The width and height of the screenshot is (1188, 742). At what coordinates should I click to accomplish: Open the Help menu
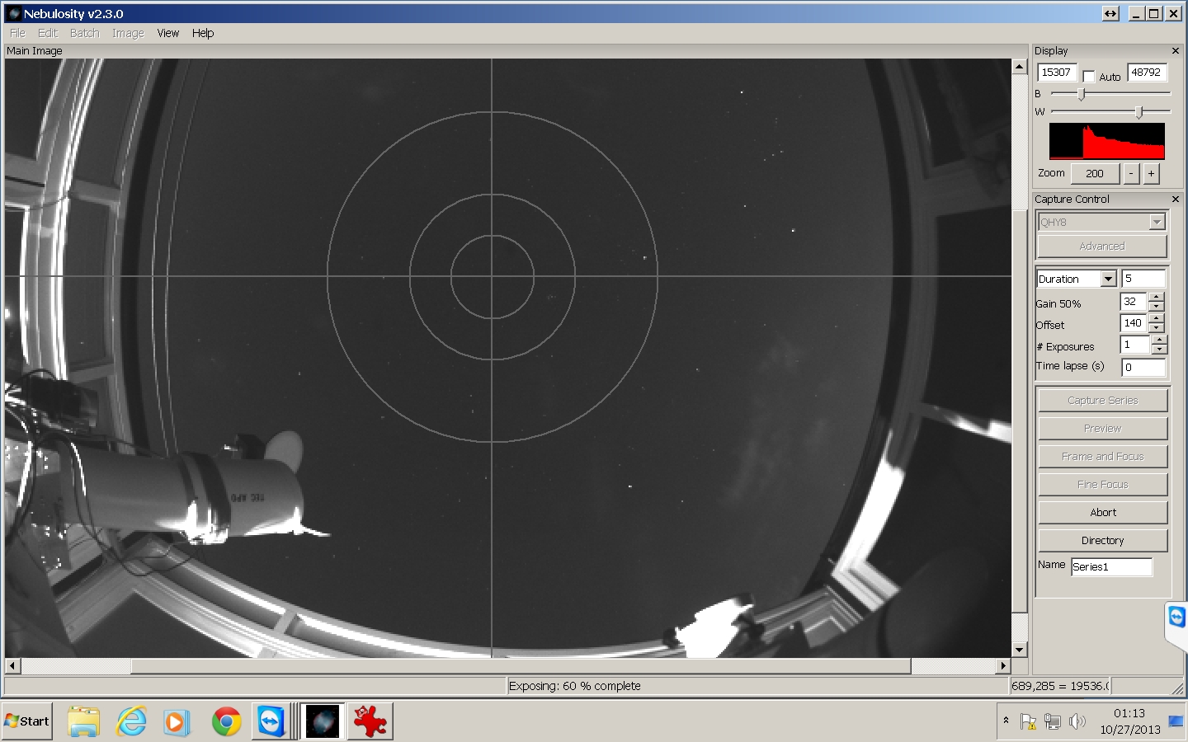click(202, 33)
